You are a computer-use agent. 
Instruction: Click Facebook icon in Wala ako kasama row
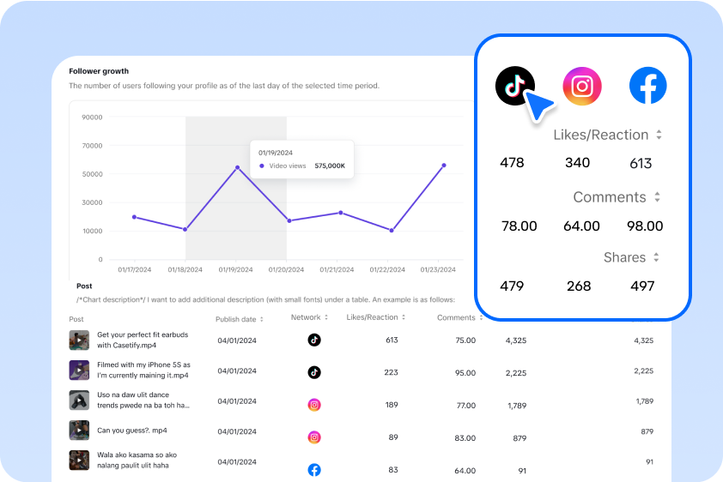pyautogui.click(x=314, y=470)
